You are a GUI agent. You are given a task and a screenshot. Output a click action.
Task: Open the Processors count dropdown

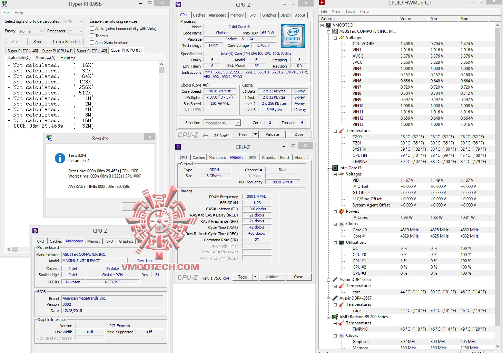76,31
